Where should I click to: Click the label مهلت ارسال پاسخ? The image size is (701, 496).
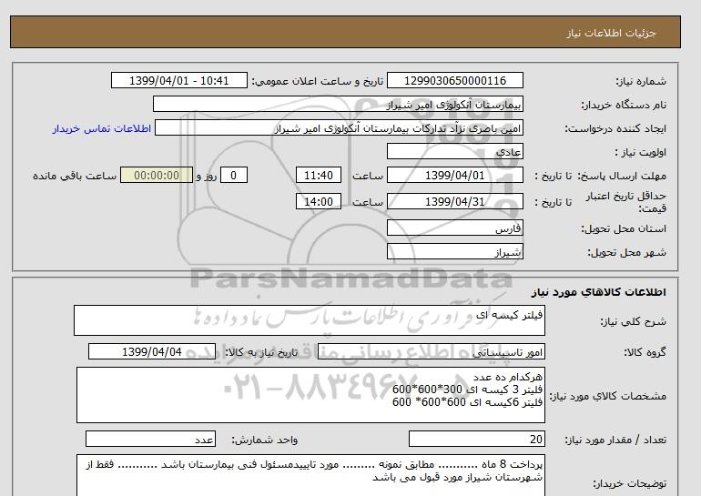(622, 176)
